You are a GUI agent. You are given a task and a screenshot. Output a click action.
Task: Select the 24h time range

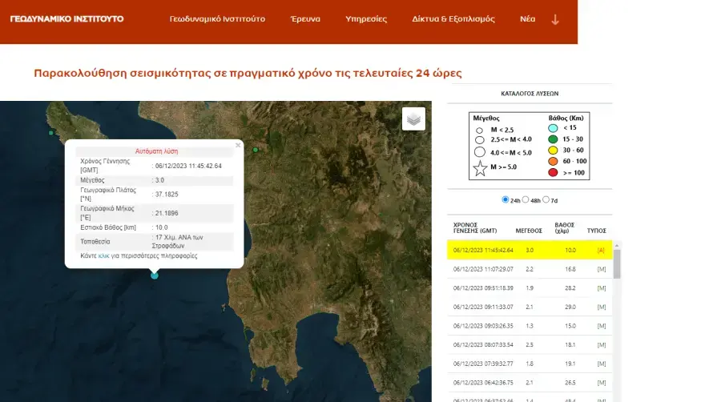pos(506,199)
